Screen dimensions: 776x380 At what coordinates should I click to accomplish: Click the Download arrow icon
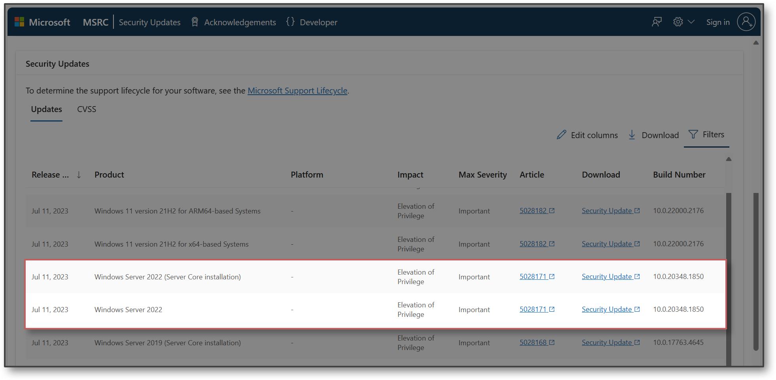pos(633,135)
